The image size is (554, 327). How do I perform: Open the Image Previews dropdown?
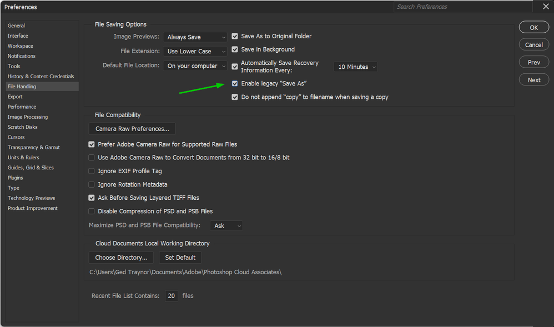click(196, 37)
